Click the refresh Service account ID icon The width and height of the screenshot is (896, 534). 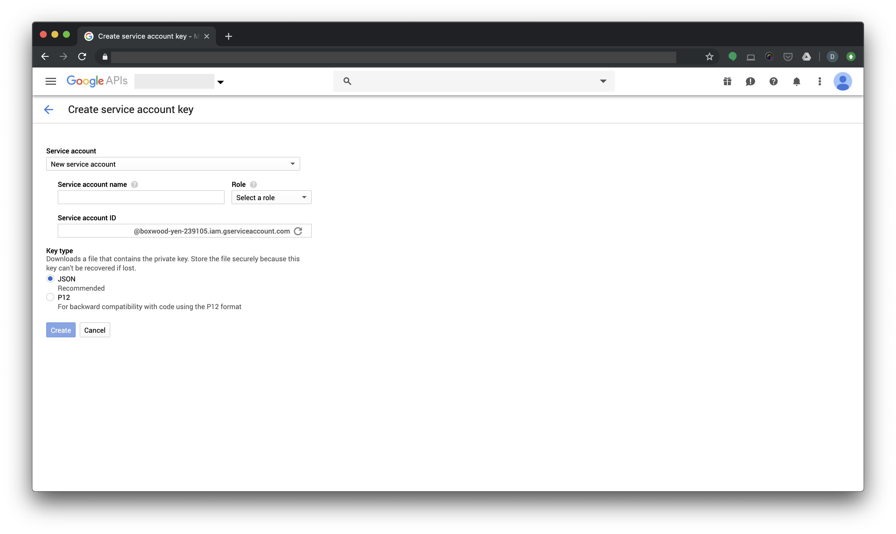click(x=299, y=231)
